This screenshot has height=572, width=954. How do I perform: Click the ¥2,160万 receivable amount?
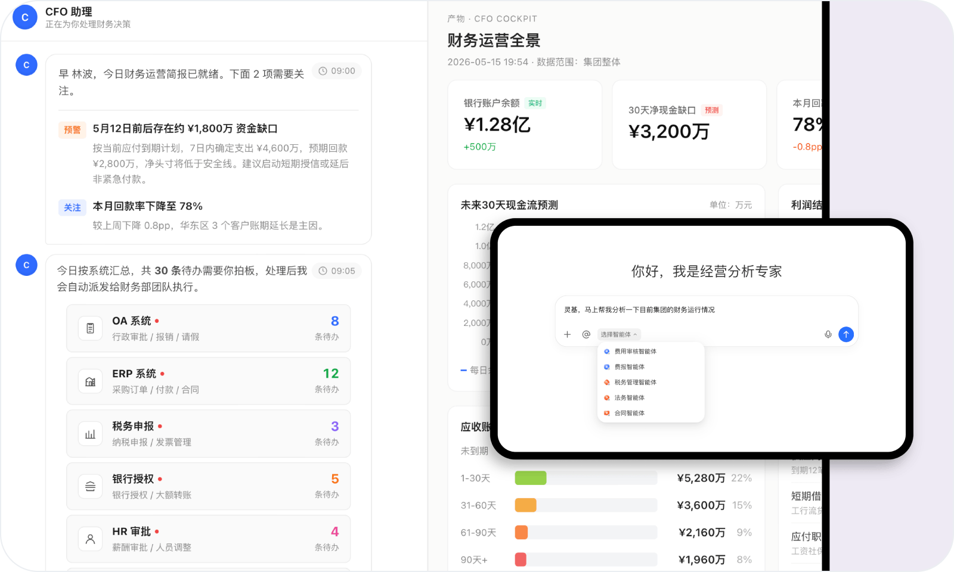click(702, 532)
